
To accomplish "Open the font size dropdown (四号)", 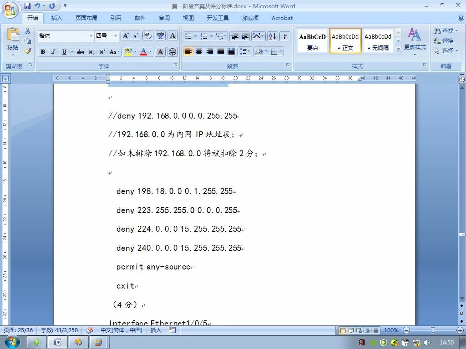I will pyautogui.click(x=116, y=36).
